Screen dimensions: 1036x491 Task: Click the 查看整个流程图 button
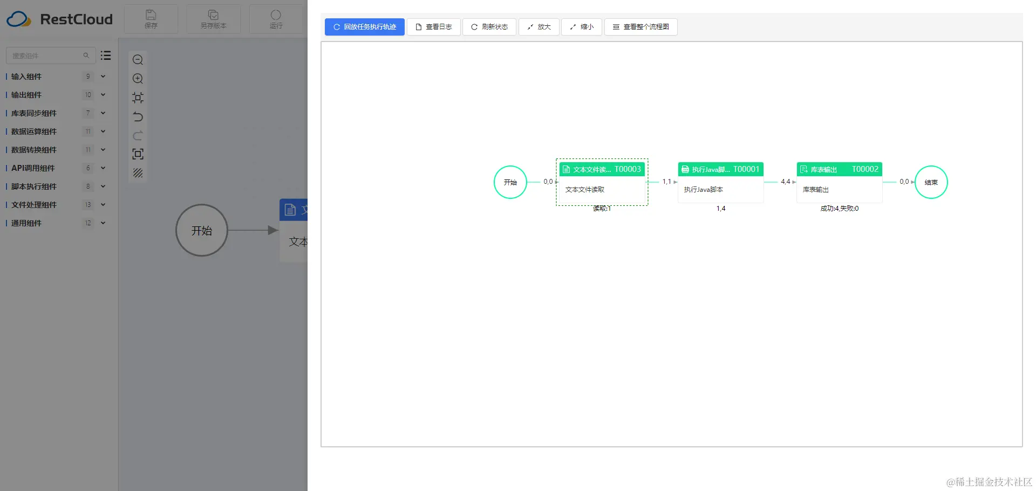(641, 27)
